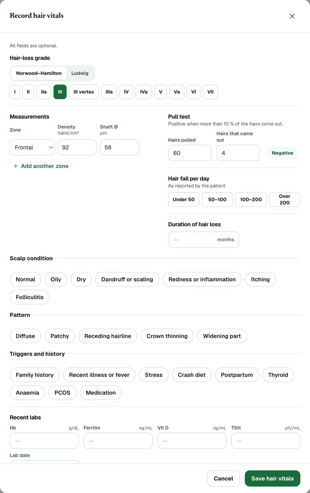Choose 50–100 hair fall per day
This screenshot has width=310, height=493.
[217, 199]
